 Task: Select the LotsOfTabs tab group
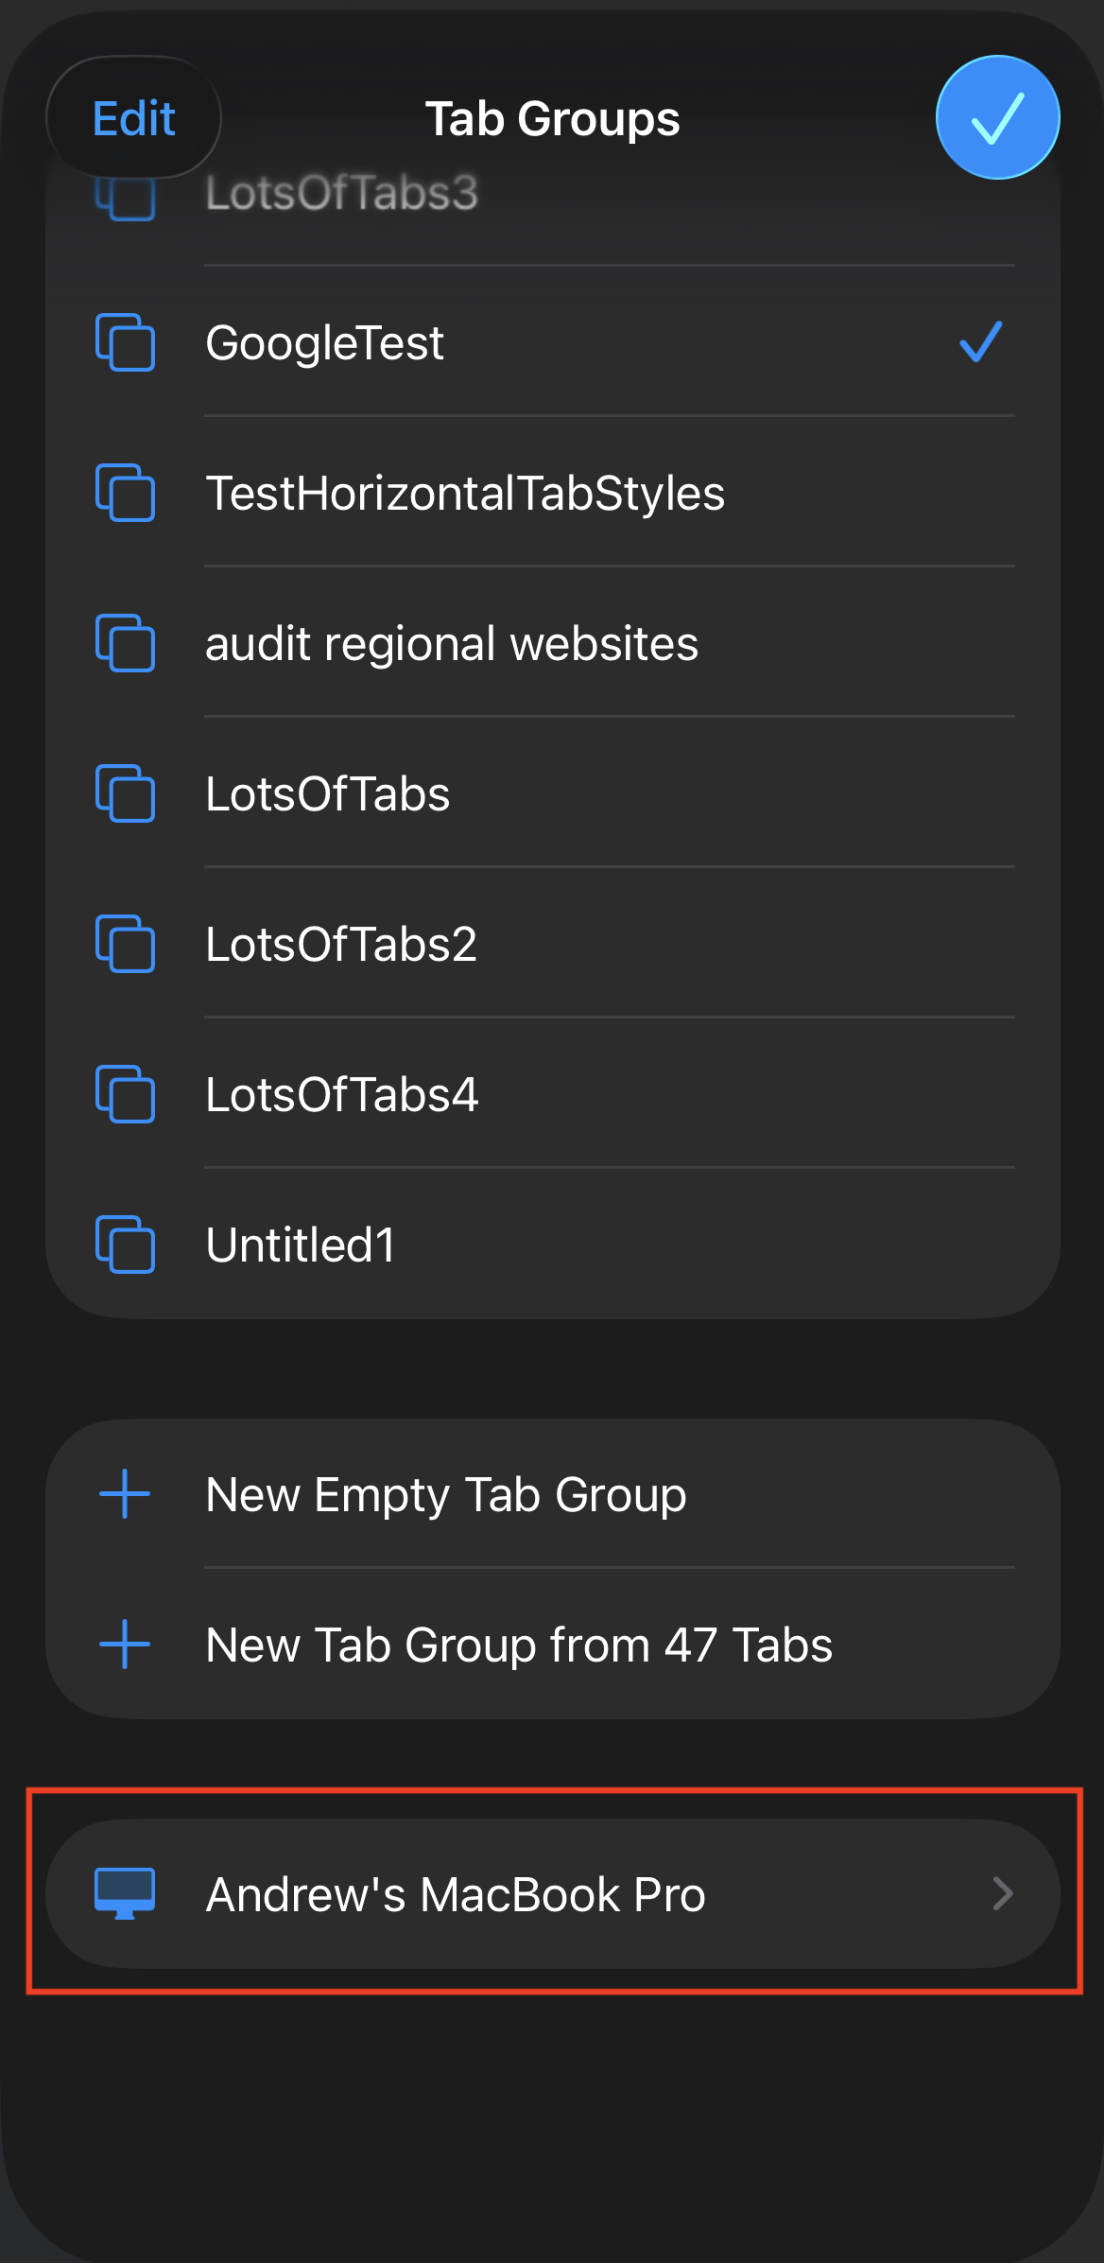pos(328,794)
